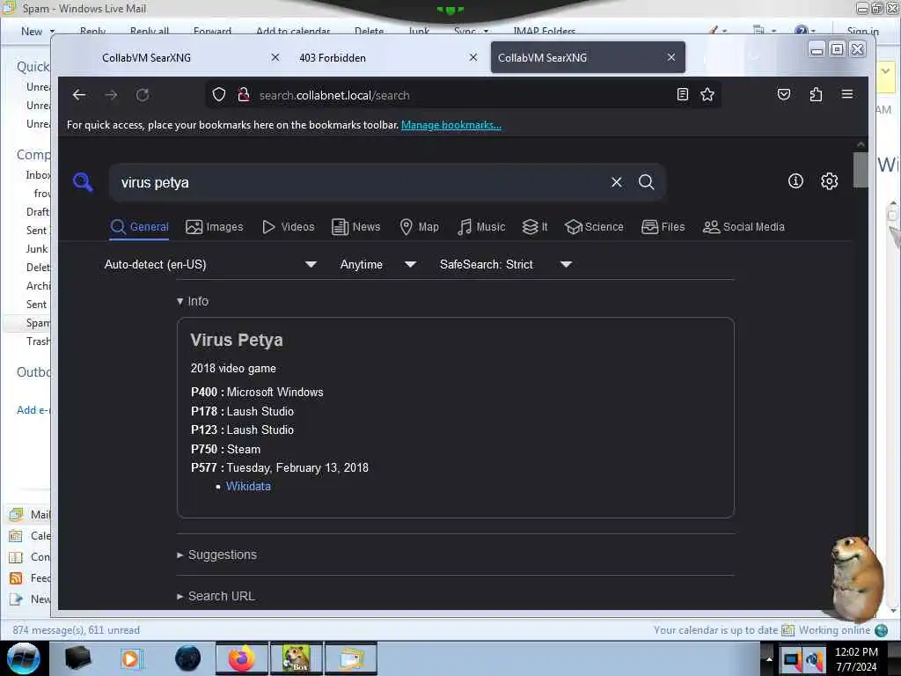Screen dimensions: 901x676
Task: Open the Calendar shortcut icon in Live Mail
Action: click(16, 536)
